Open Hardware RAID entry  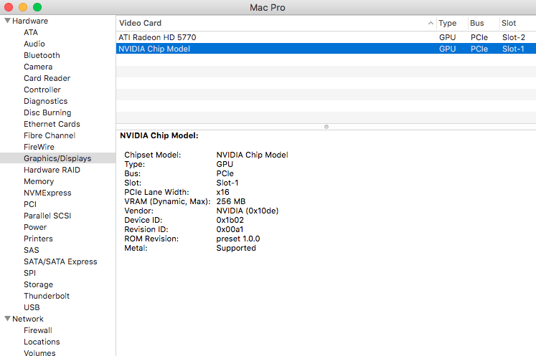pyautogui.click(x=52, y=170)
